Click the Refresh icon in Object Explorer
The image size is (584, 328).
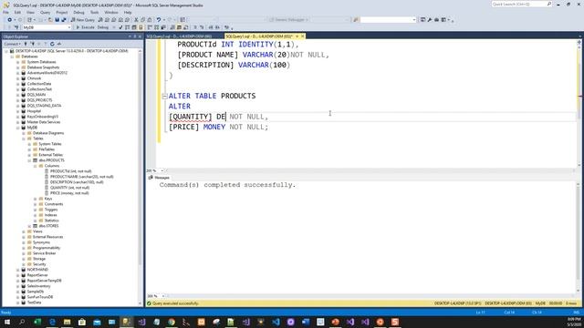[52, 44]
